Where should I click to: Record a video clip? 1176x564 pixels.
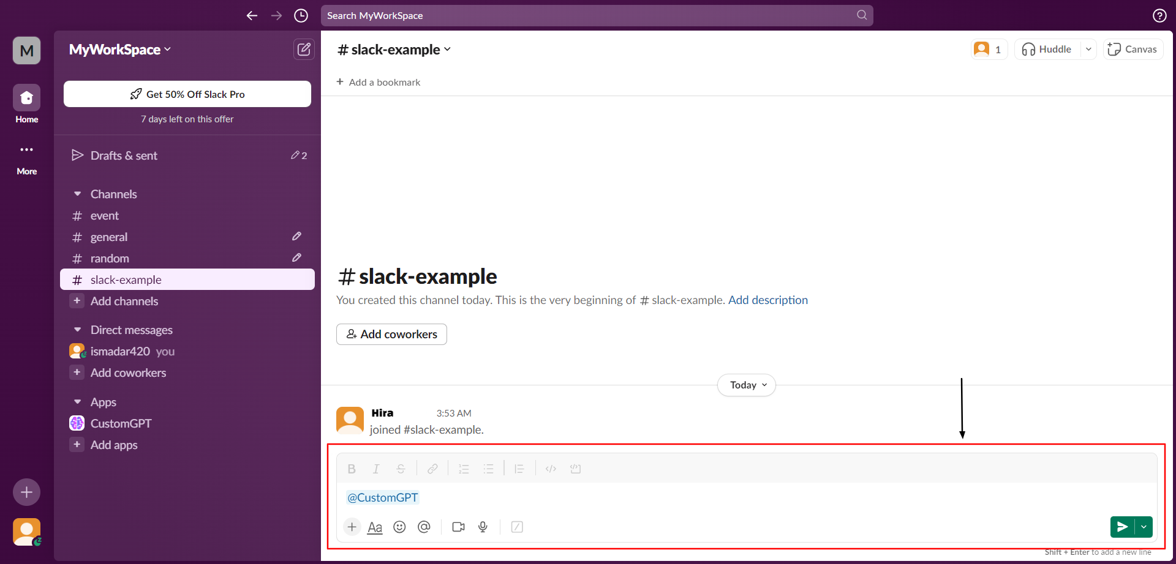458,527
